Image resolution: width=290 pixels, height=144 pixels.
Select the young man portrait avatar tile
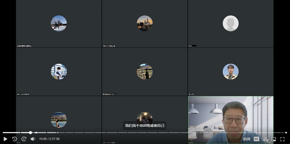(x=230, y=72)
